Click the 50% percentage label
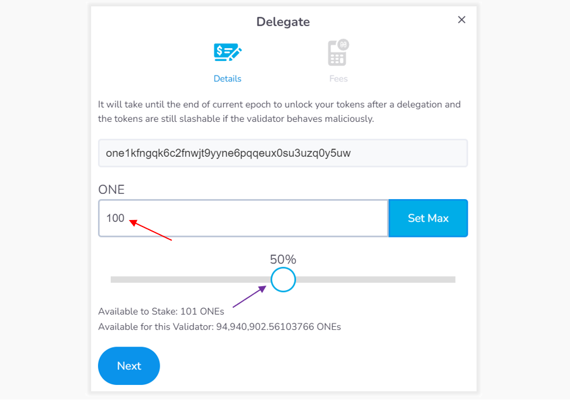570x400 pixels. [x=283, y=260]
